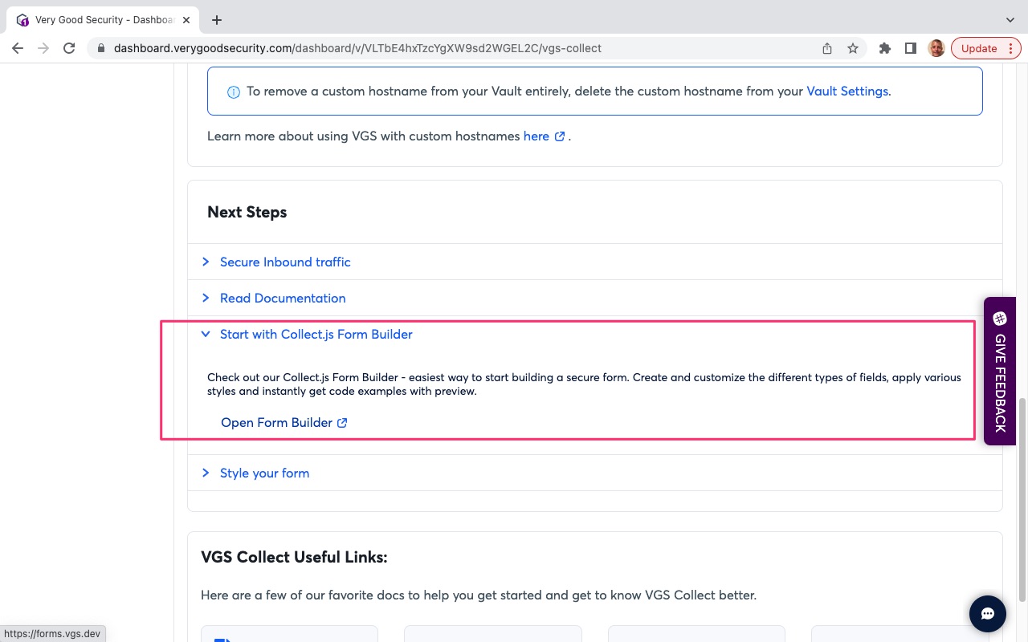The width and height of the screenshot is (1028, 642).
Task: Toggle the browser side panel icon
Action: (911, 48)
